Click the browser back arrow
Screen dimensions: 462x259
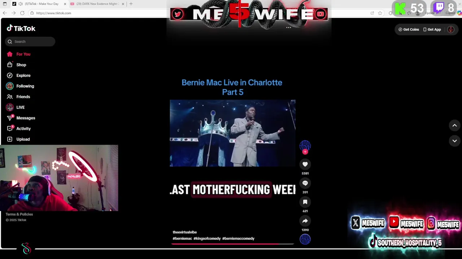[5, 13]
